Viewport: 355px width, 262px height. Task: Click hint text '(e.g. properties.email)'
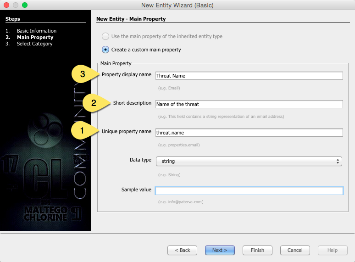179,145
